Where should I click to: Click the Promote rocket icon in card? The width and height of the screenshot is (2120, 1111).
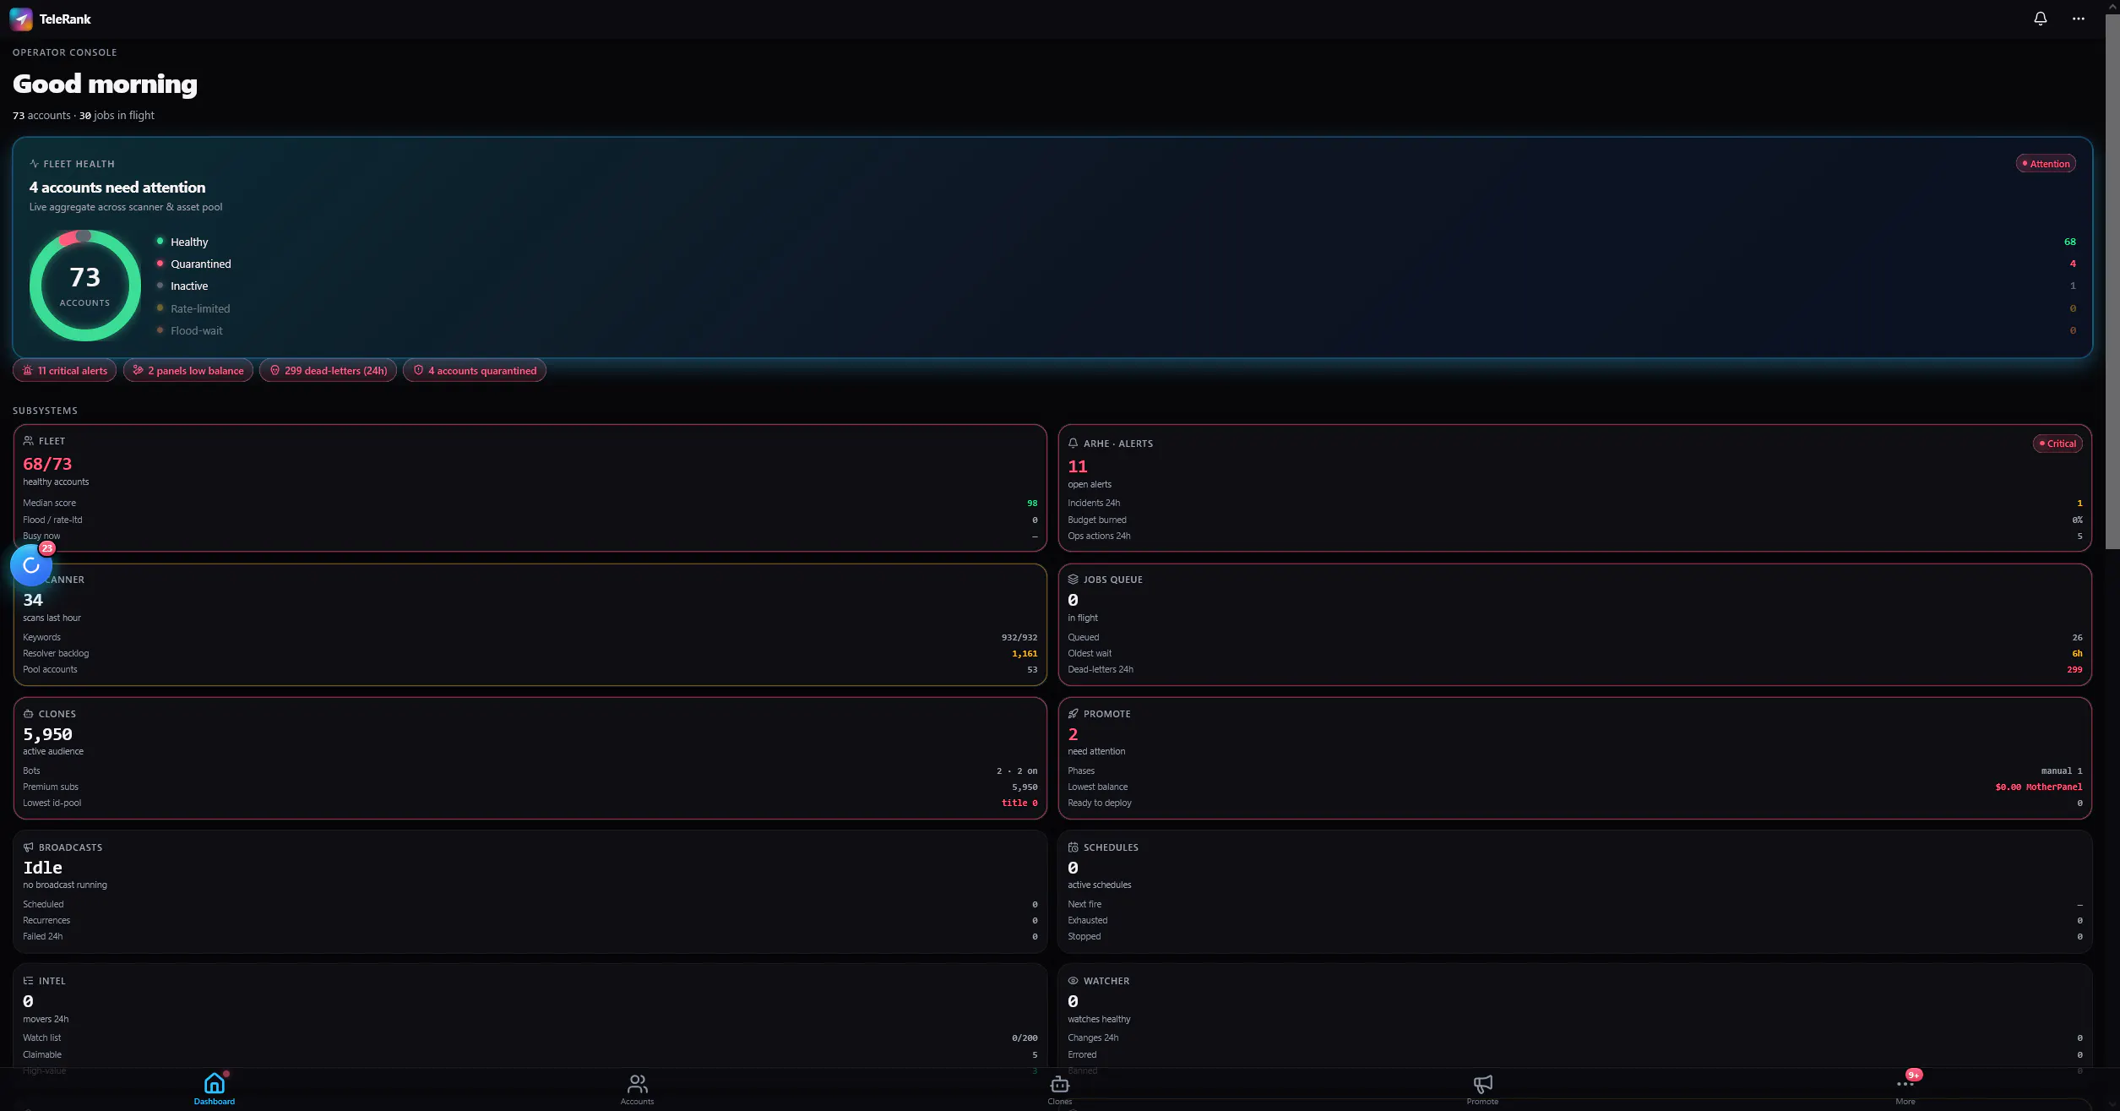click(x=1074, y=714)
